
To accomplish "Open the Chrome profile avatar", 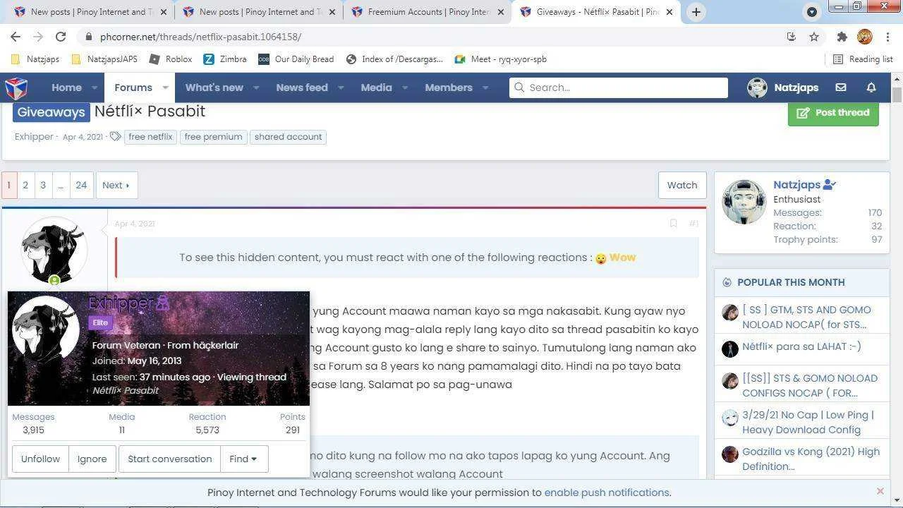I will click(865, 37).
